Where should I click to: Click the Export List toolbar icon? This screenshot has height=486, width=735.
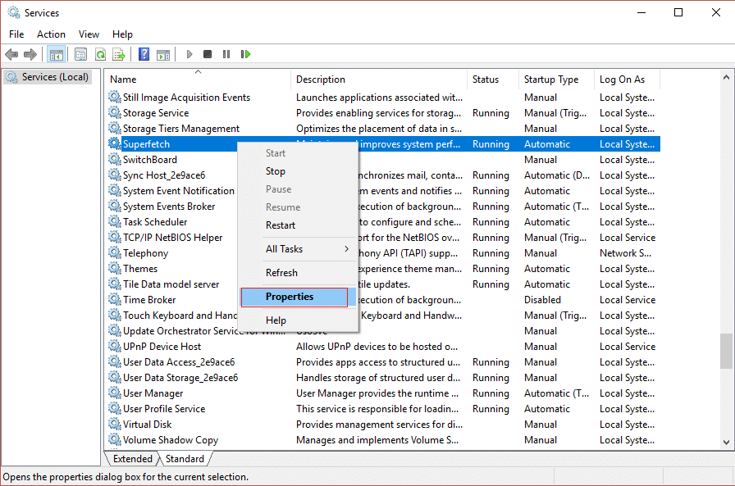click(x=119, y=54)
